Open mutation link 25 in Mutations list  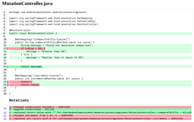5,119
